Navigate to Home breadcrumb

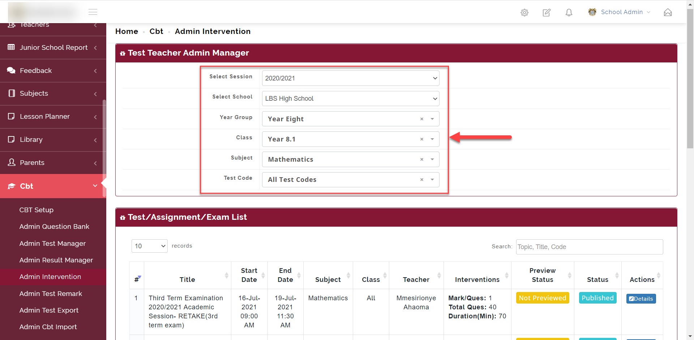[x=127, y=31]
